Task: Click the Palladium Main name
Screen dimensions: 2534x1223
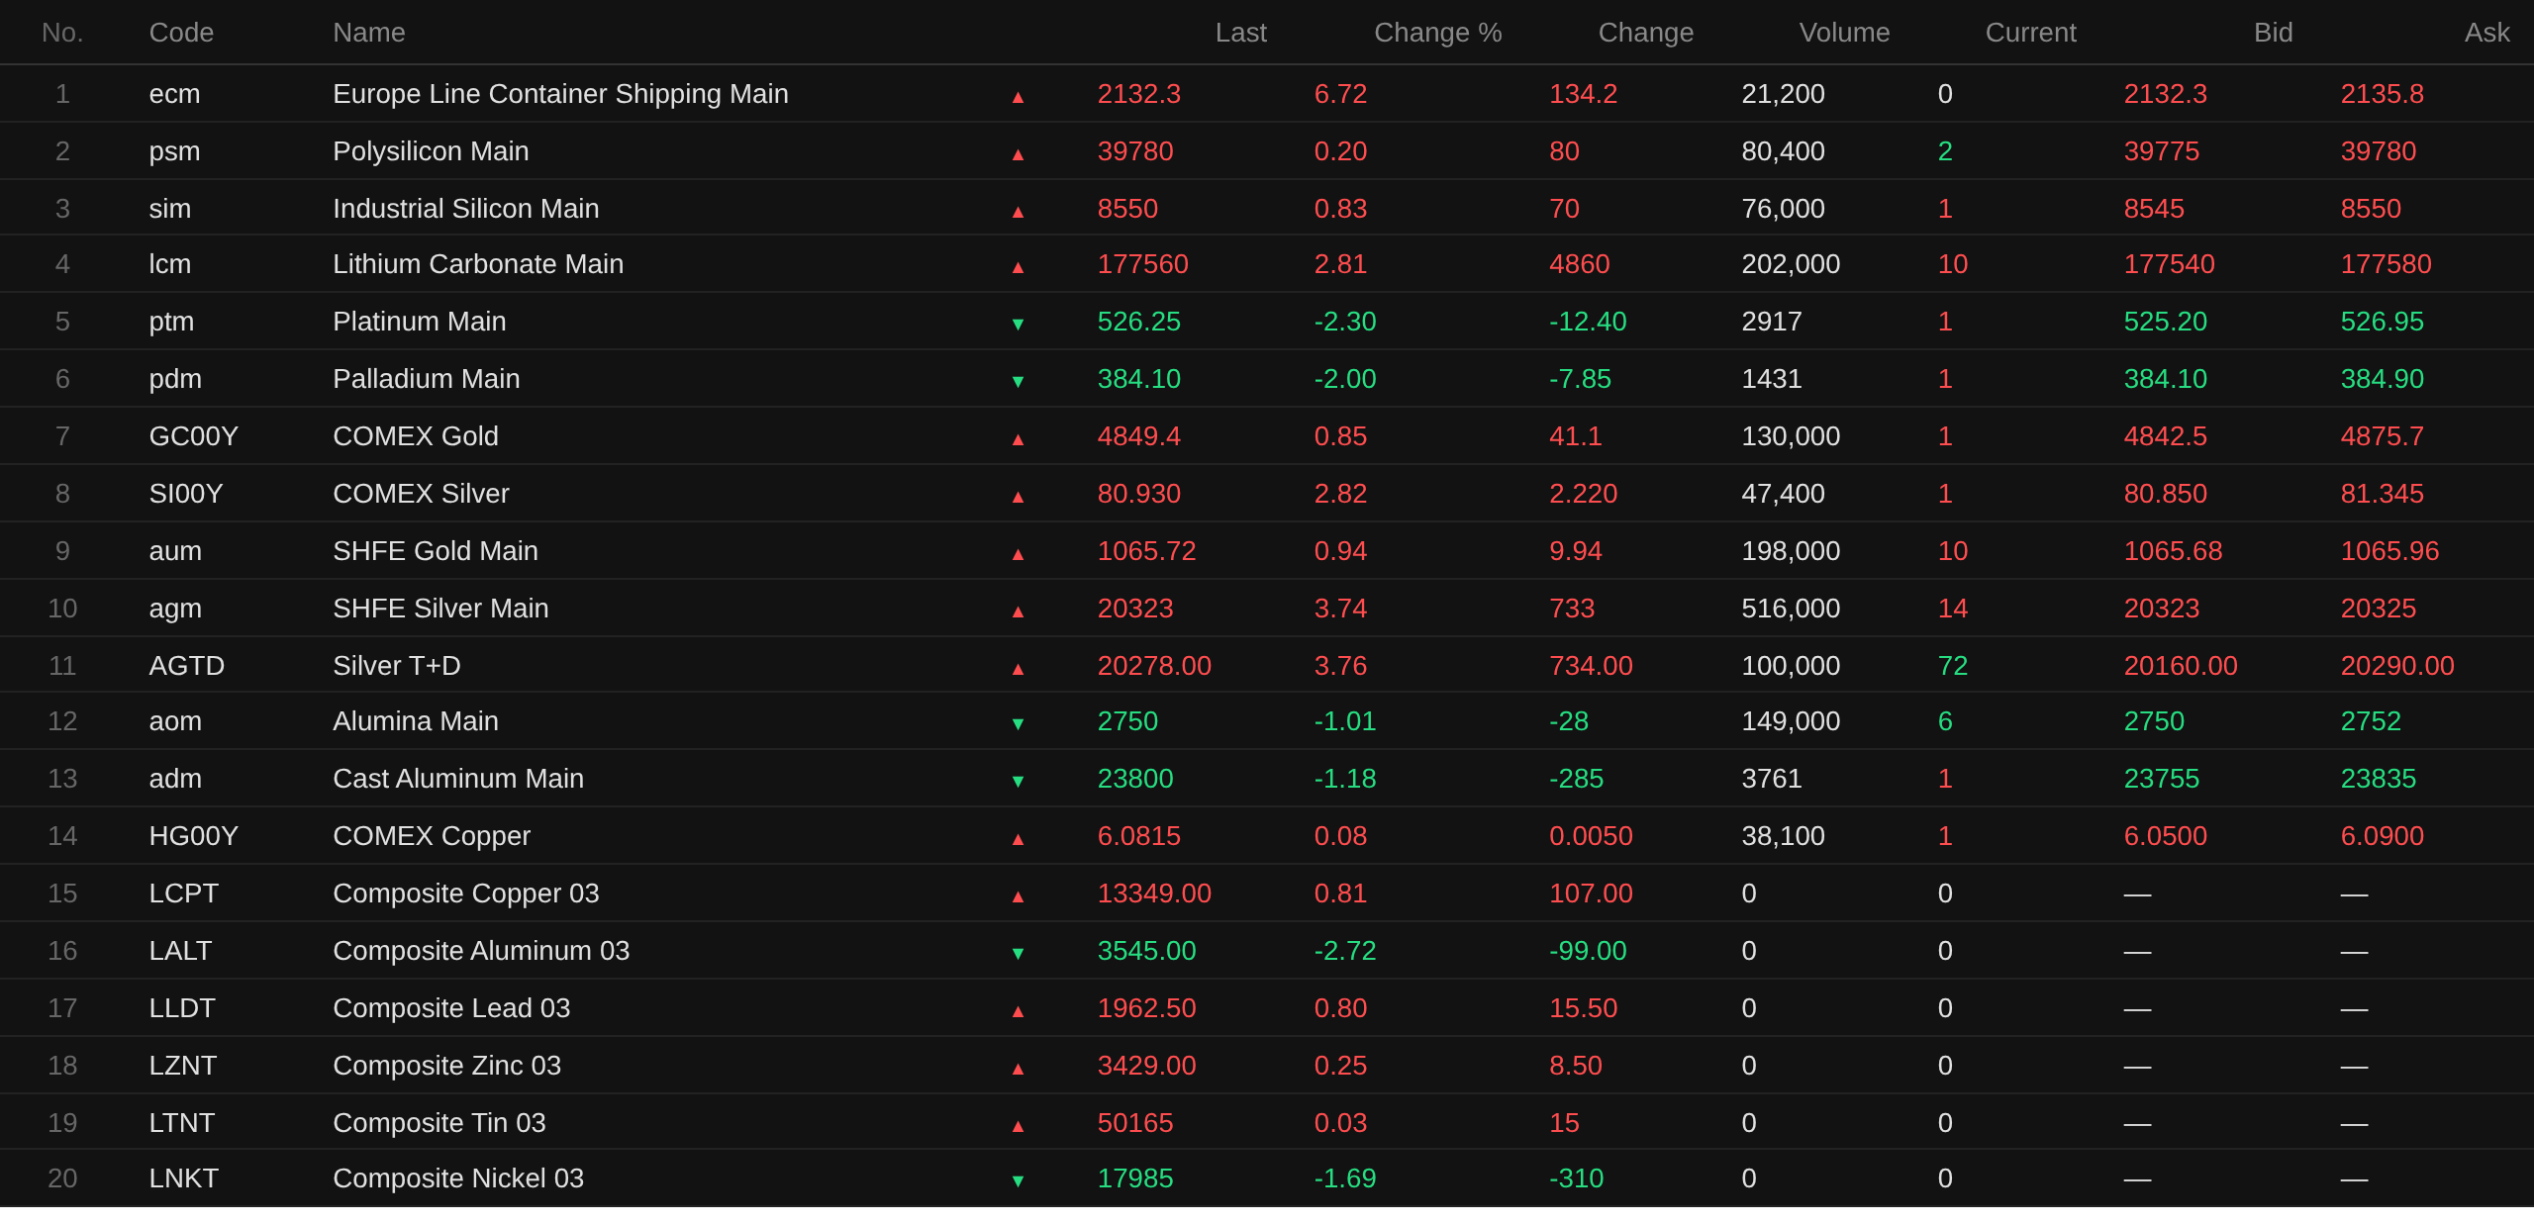Action: pyautogui.click(x=426, y=379)
